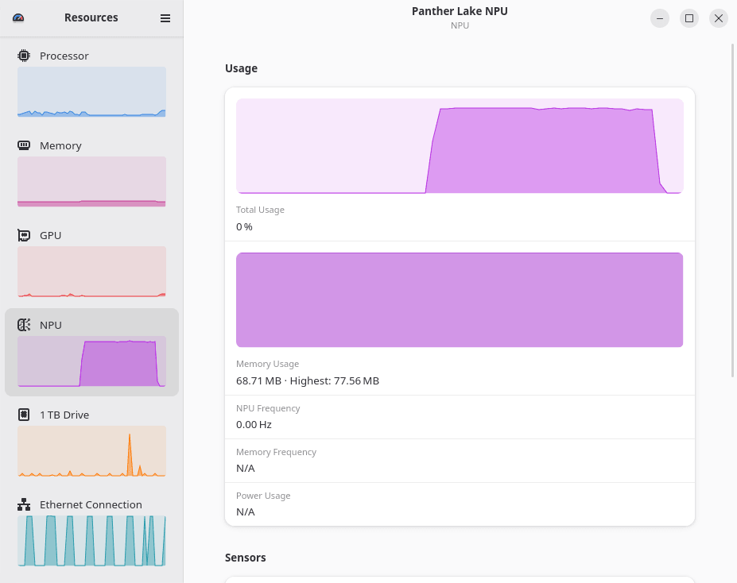Click the Resources sidebar title
737x583 pixels.
coord(91,17)
